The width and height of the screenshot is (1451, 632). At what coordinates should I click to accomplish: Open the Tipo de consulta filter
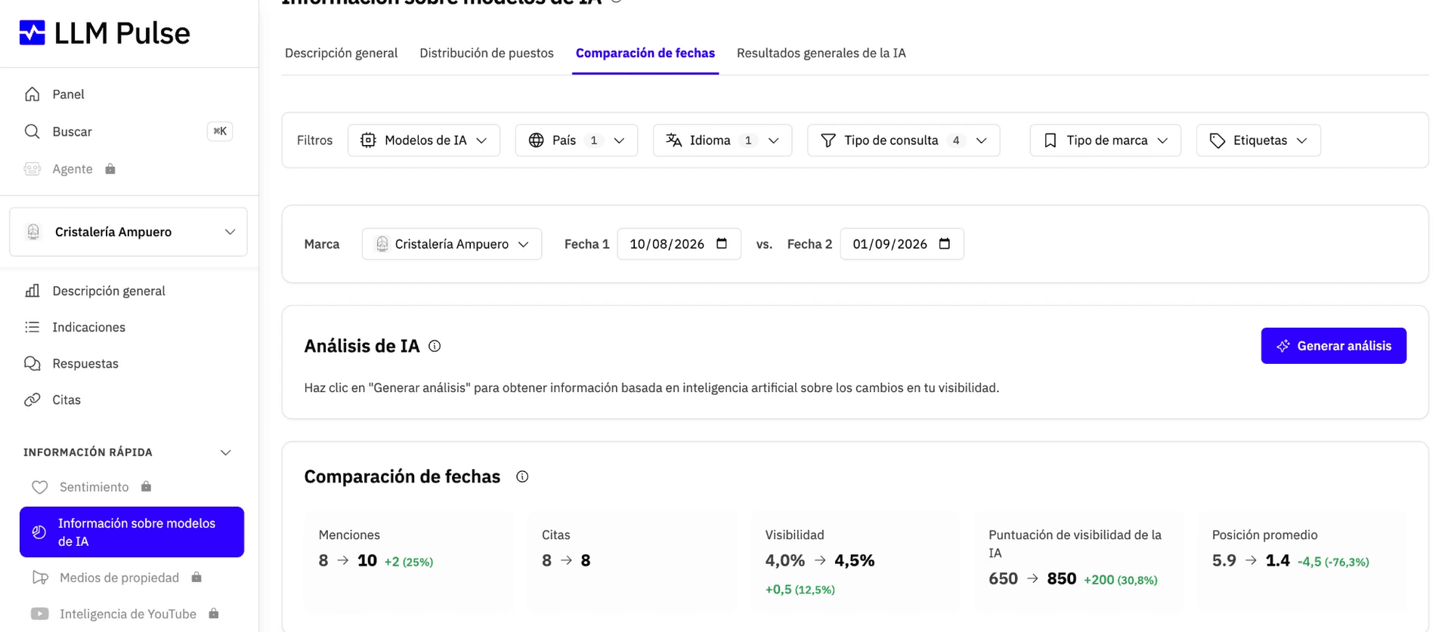pyautogui.click(x=904, y=140)
